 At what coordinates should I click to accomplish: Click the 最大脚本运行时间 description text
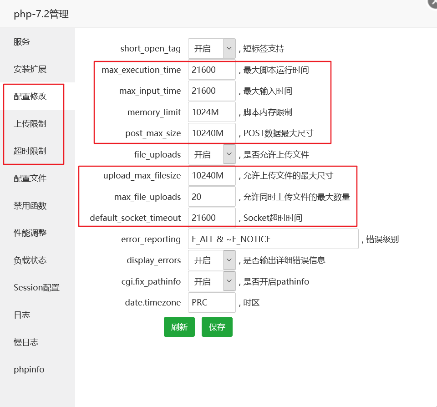pos(276,70)
